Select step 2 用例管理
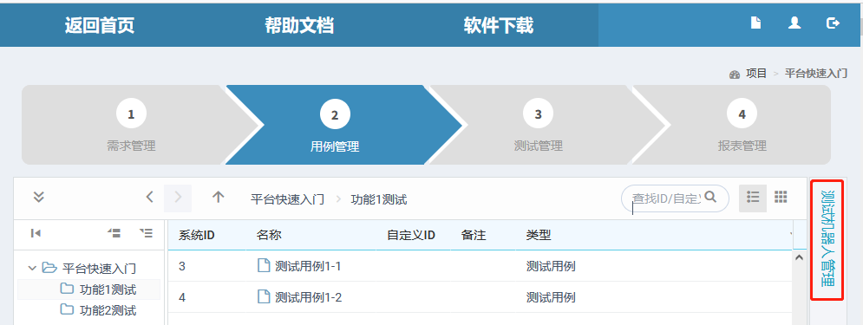Screen dimensions: 863x325 point(335,125)
